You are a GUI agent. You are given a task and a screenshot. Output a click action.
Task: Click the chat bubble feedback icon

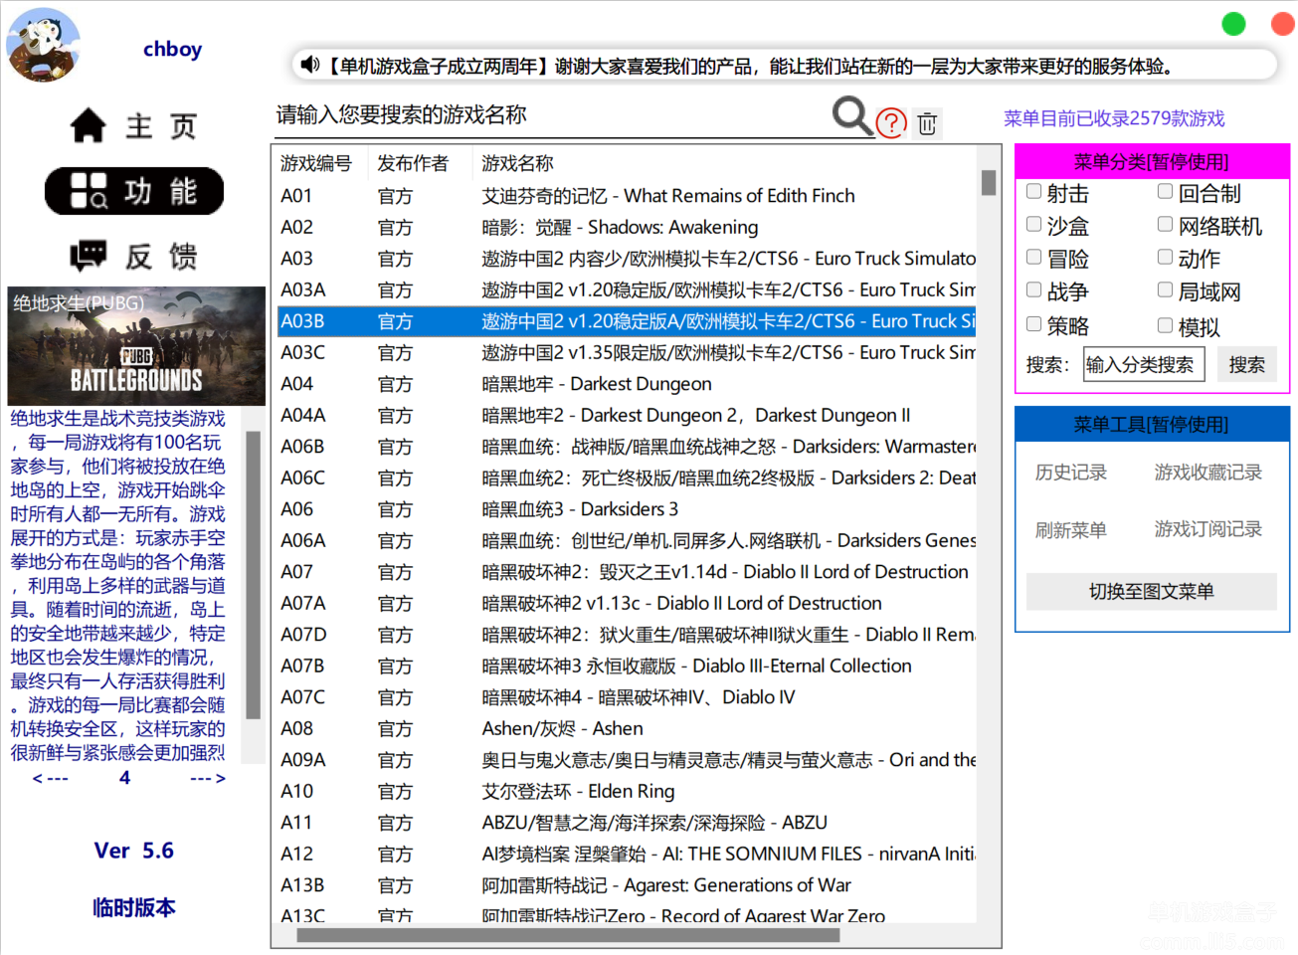89,256
